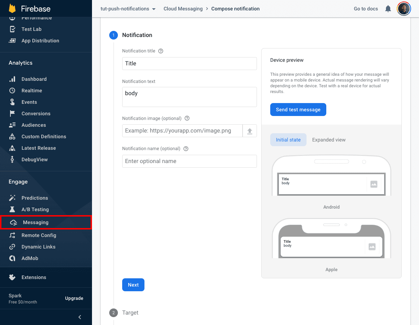The image size is (419, 325).
Task: Collapse the left navigation sidebar
Action: click(79, 317)
